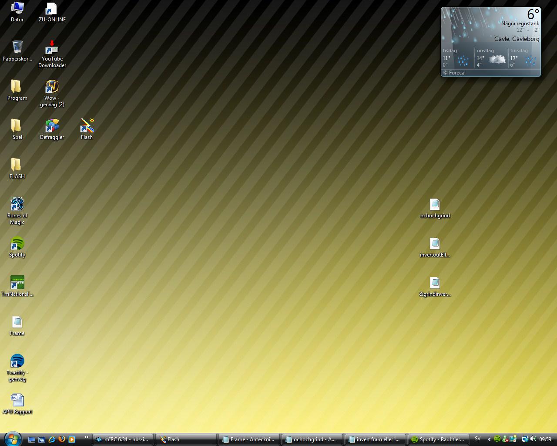Click the system clock showing 09:59

pos(545,439)
